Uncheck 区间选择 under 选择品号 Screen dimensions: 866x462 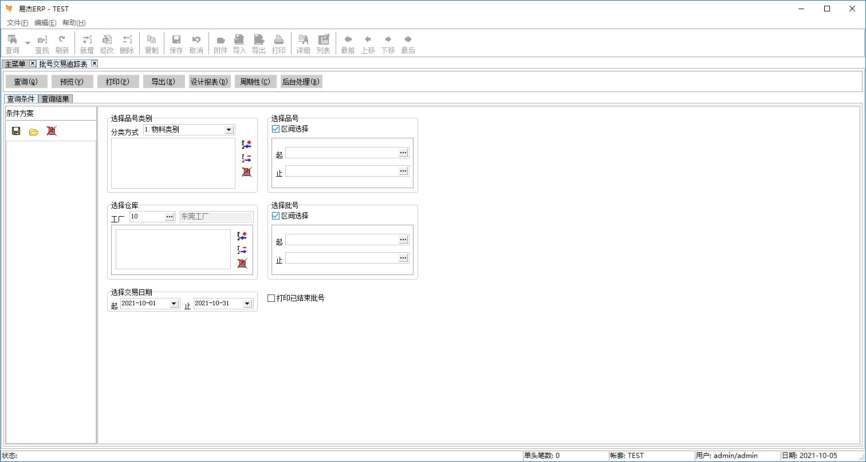276,129
